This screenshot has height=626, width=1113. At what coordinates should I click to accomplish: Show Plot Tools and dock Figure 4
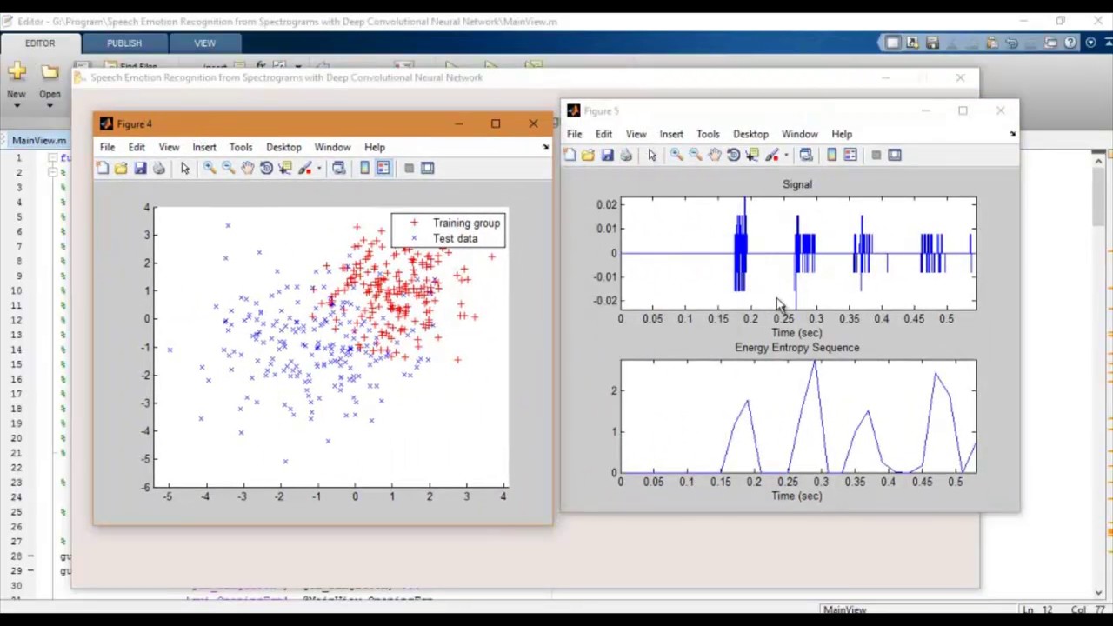tap(427, 168)
